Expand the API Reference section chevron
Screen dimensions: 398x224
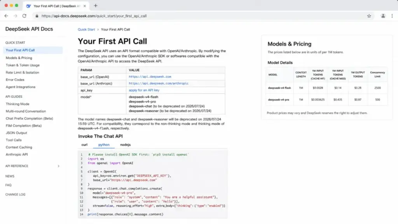pyautogui.click(x=58, y=166)
